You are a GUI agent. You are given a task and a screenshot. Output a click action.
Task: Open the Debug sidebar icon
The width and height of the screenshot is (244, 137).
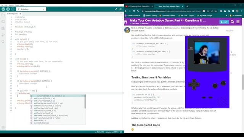[3, 35]
